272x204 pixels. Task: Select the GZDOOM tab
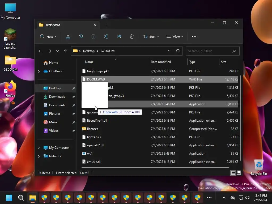coord(68,25)
